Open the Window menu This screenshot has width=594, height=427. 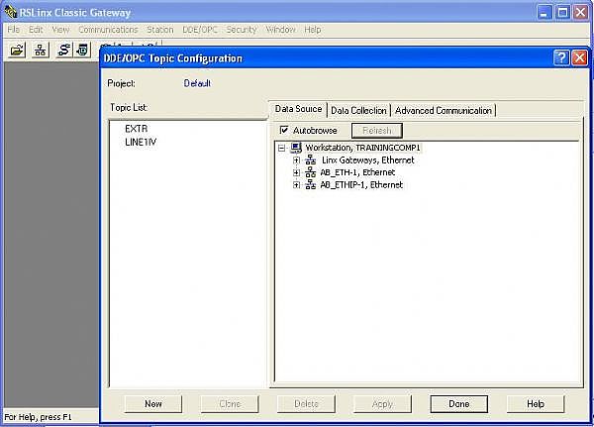coord(280,30)
